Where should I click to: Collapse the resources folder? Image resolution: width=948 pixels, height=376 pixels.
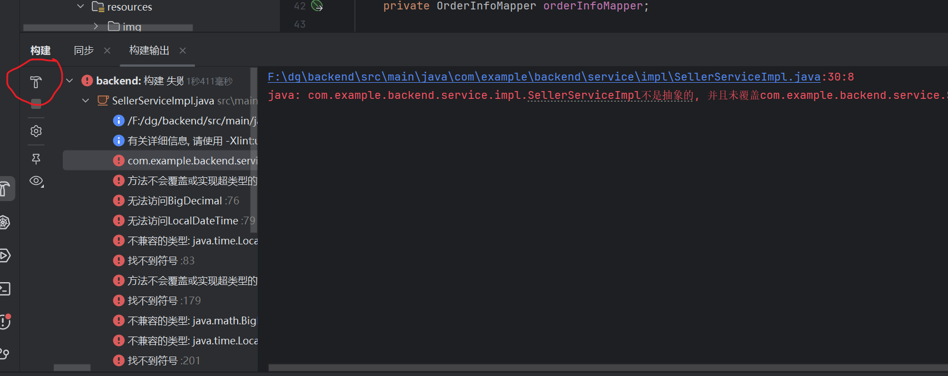[x=81, y=6]
